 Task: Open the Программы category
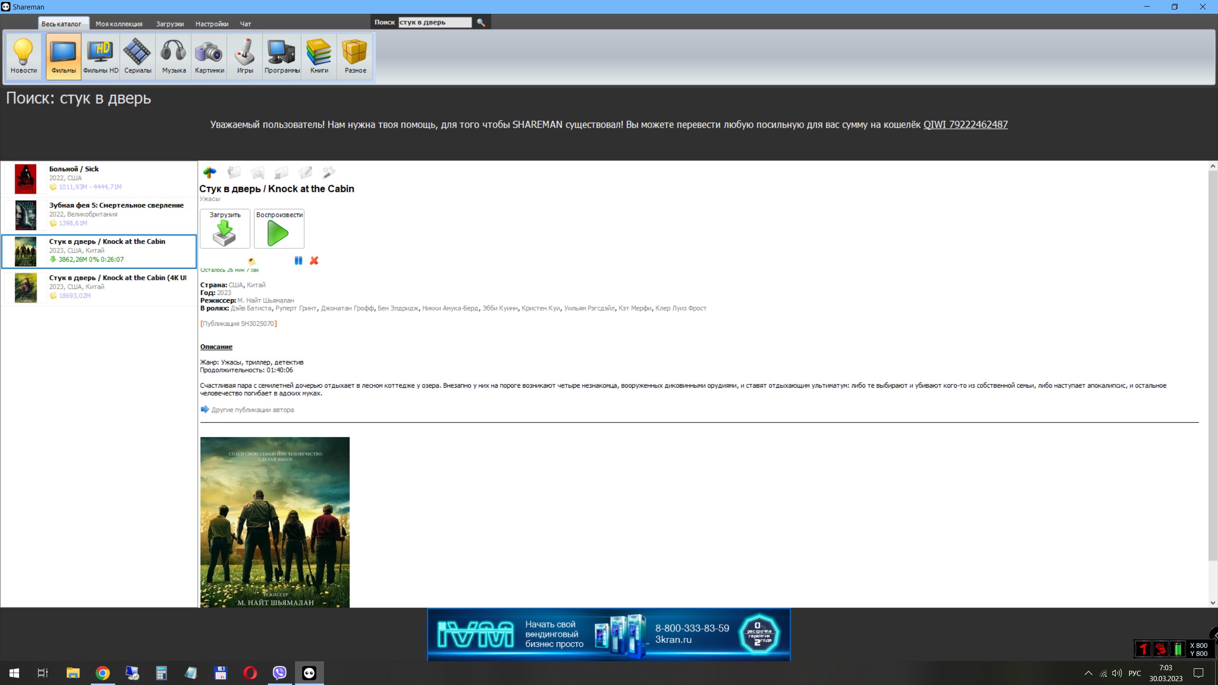(x=282, y=56)
